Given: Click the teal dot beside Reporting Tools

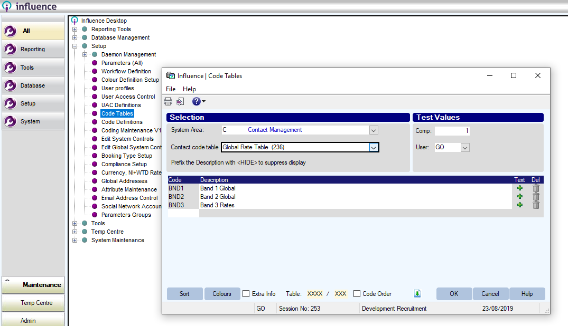Looking at the screenshot, I should 85,29.
